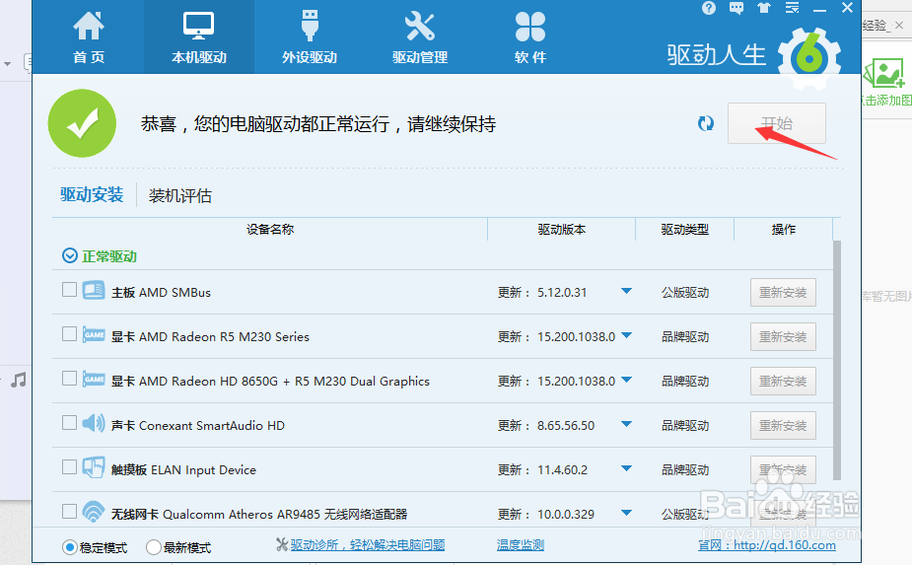Click the help question mark icon
The width and height of the screenshot is (912, 565).
[x=709, y=8]
